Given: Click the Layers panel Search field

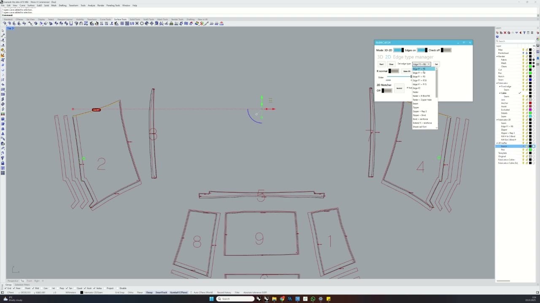Looking at the screenshot, I should pos(515,41).
